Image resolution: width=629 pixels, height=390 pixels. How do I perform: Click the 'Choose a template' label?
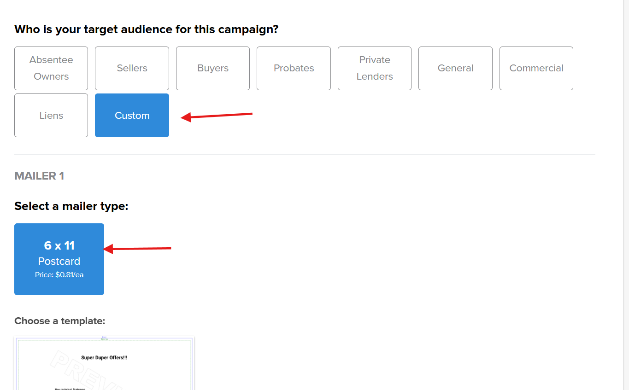(x=60, y=321)
